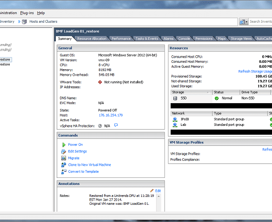
Task: Click the Edit Settings link
Action: [x=77, y=151]
